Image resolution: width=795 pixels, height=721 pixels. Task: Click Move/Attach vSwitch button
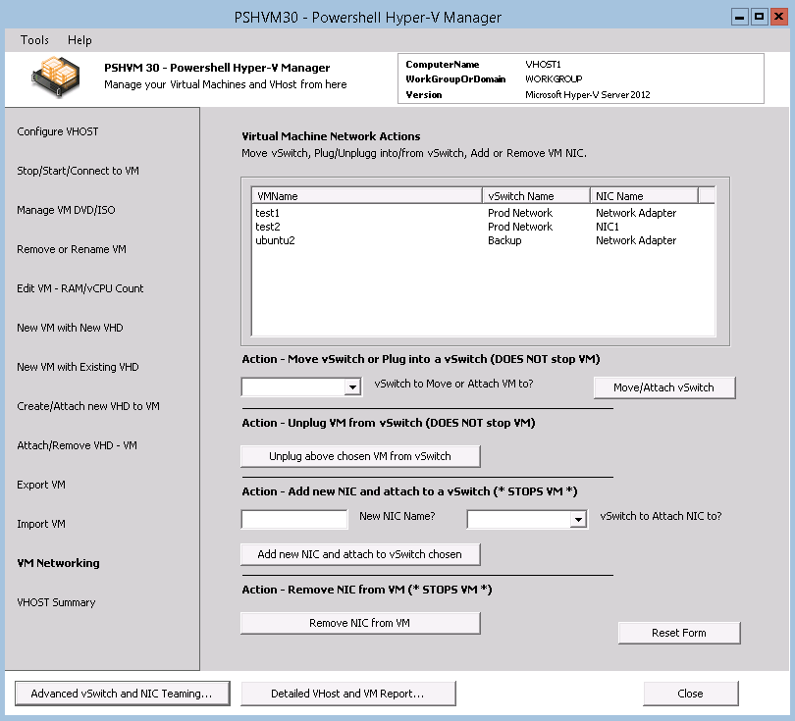(664, 387)
